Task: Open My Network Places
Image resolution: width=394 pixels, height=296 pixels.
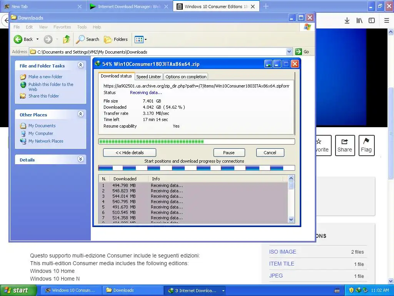Action: click(x=46, y=141)
